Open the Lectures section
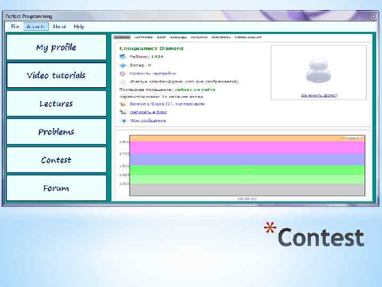 click(56, 104)
